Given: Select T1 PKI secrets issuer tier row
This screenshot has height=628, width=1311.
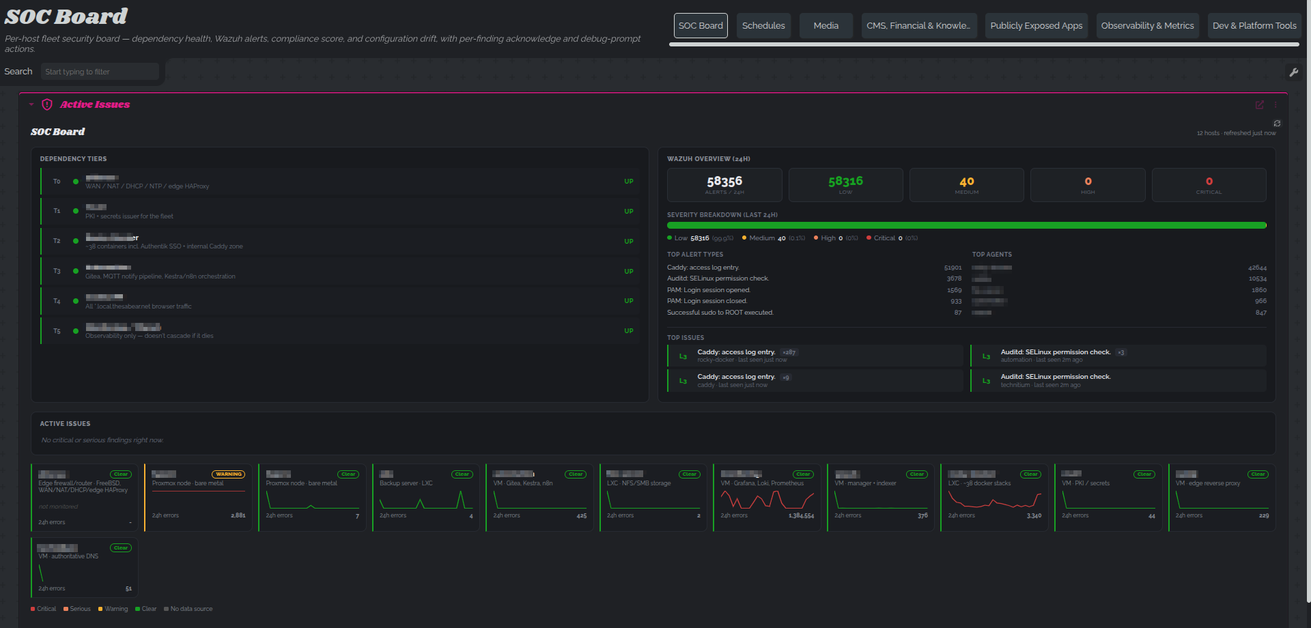Looking at the screenshot, I should [340, 212].
